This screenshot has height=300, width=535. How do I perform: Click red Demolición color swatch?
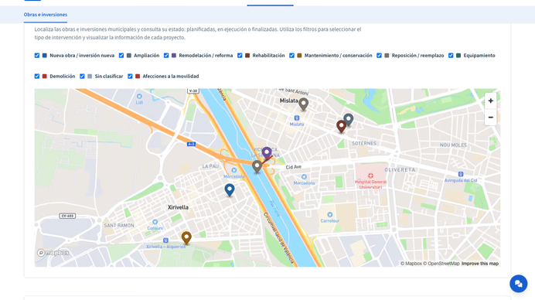coord(44,77)
